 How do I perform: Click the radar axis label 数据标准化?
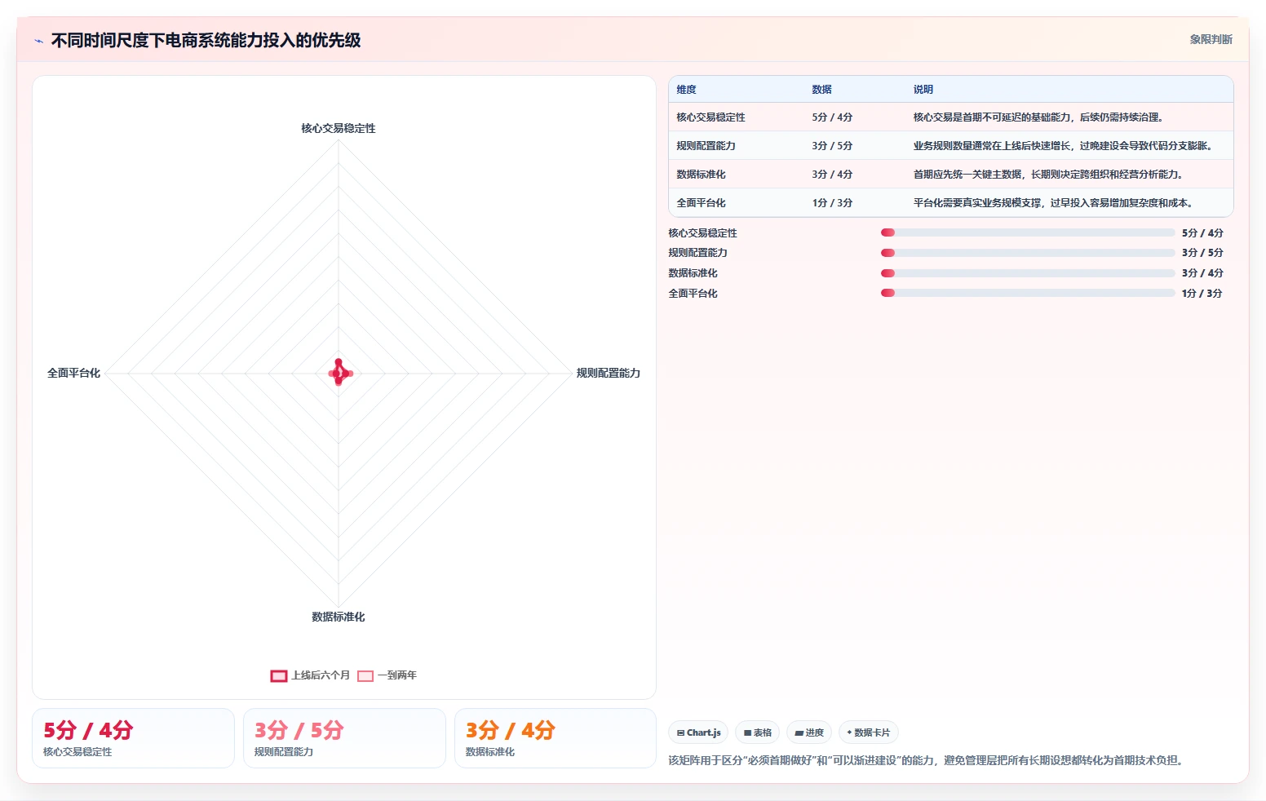click(x=339, y=617)
